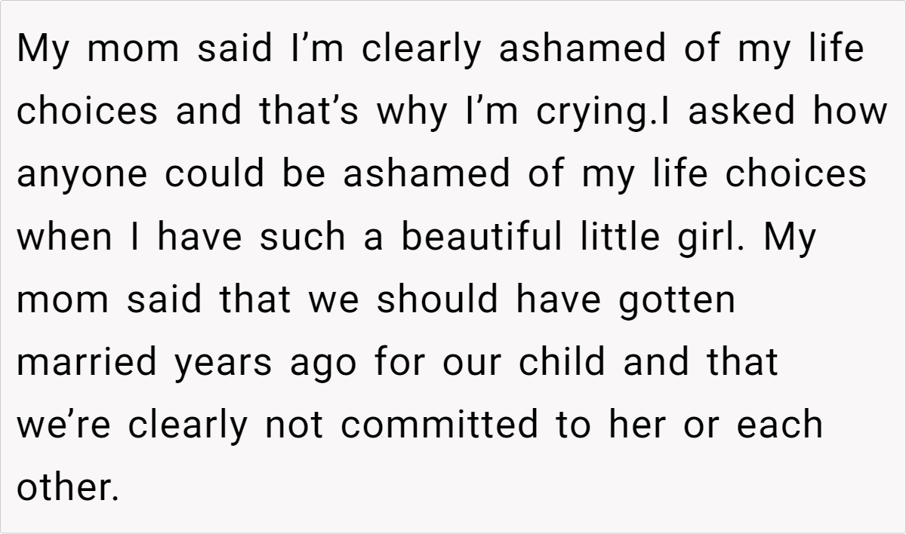Screen dimensions: 906x534
Task: Click the final word "other" on the last line
Action: click(67, 487)
